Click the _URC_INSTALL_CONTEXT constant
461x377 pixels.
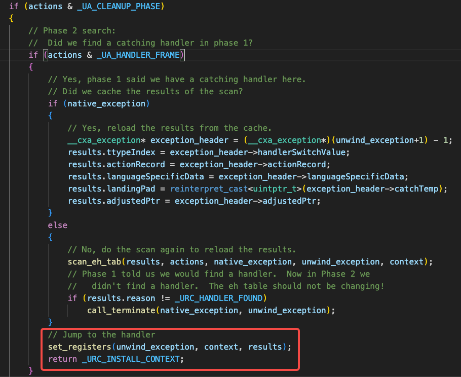(131, 359)
